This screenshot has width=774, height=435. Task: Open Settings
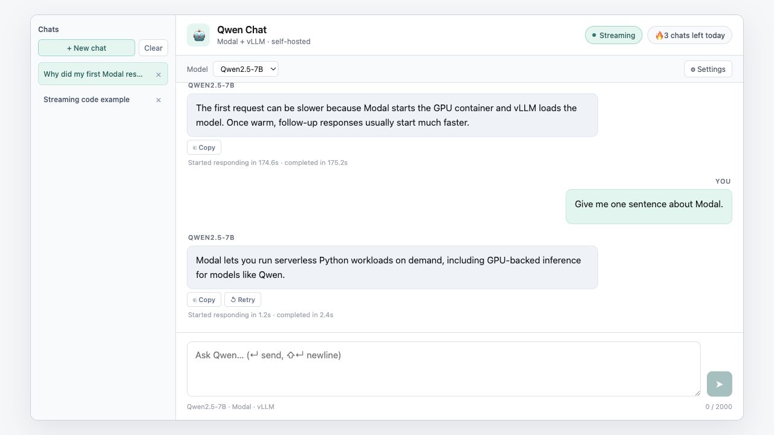708,69
